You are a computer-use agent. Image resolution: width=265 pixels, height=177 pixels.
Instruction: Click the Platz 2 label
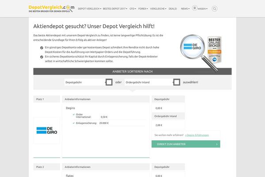click(x=40, y=167)
